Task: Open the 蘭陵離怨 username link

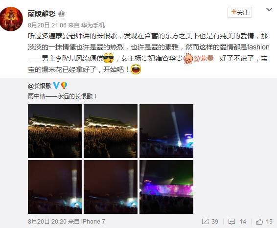Action: click(x=42, y=14)
